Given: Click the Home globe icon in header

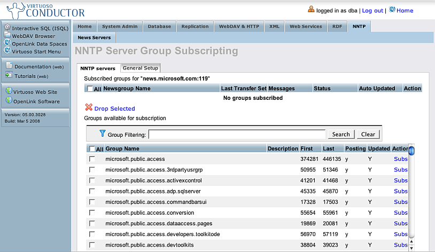Looking at the screenshot, I should tap(392, 10).
